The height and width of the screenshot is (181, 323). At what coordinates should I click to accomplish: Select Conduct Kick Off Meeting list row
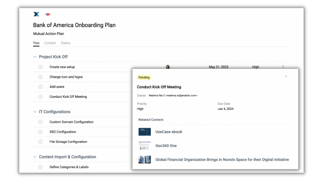(68, 96)
